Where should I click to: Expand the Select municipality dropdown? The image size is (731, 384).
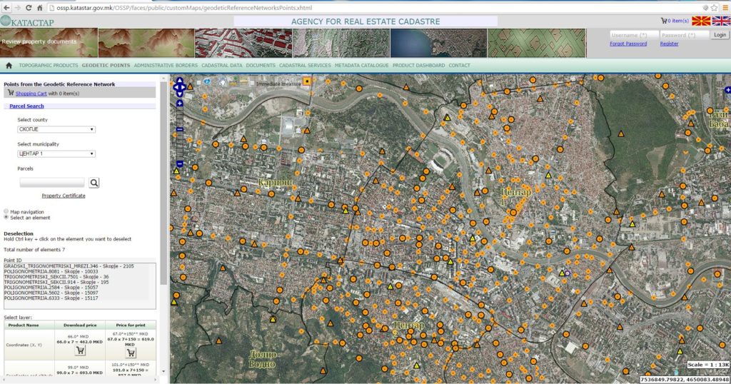[x=56, y=153]
